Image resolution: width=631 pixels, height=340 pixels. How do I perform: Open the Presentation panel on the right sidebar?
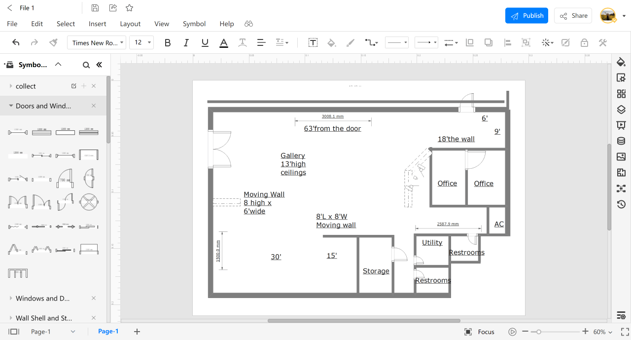point(621,125)
